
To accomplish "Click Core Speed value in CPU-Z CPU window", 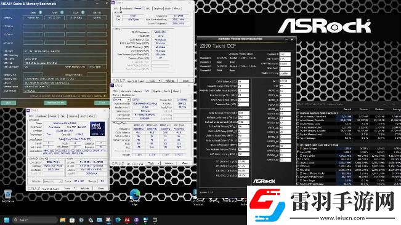I will [54, 162].
